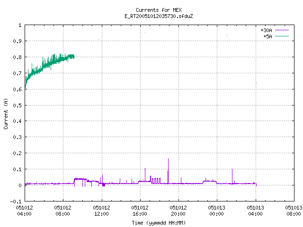This screenshot has width=303, height=227.
Task: Click y-axis tick value 0.1
Action: pyautogui.click(x=17, y=169)
